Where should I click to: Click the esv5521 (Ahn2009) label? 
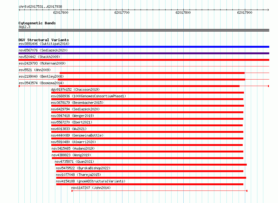pos(35,70)
